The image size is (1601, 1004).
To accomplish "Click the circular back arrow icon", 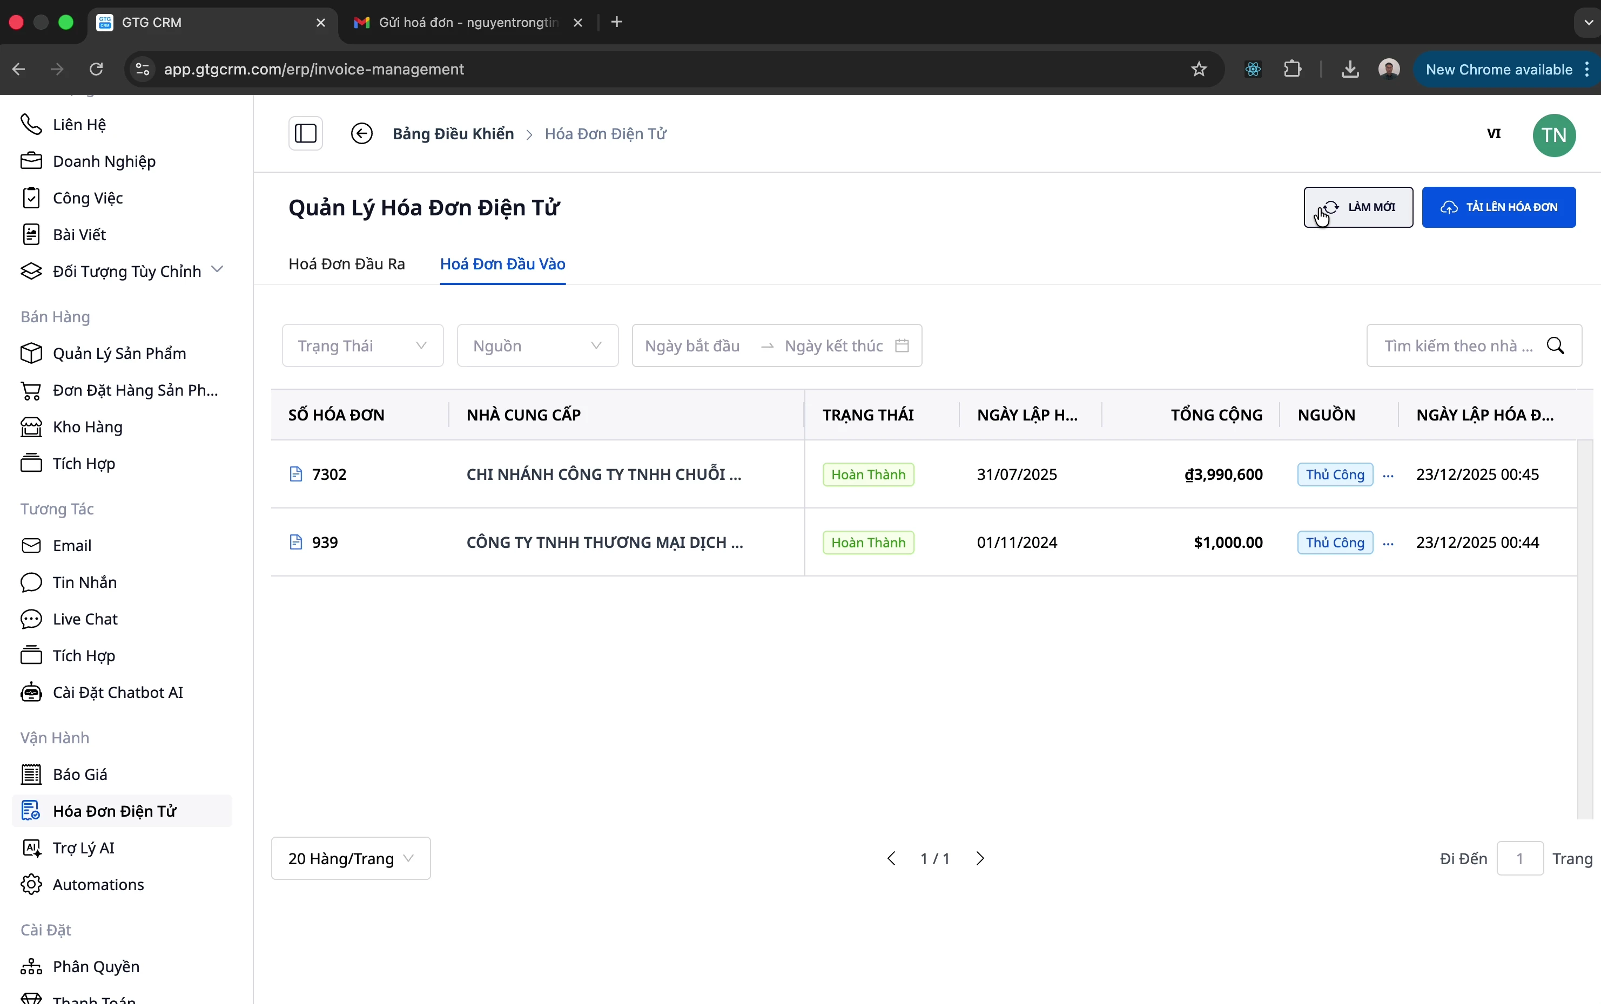I will 361,133.
